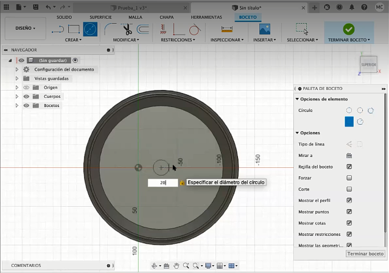Click the insert image icon
This screenshot has height=273, width=389.
point(264,29)
